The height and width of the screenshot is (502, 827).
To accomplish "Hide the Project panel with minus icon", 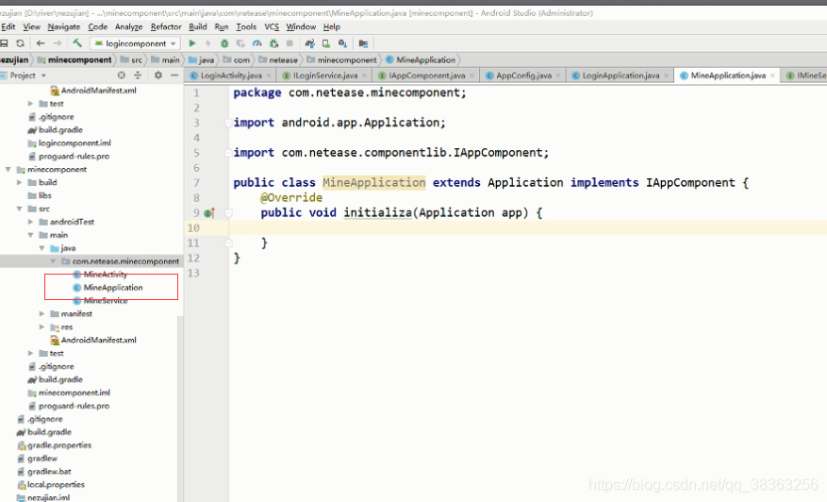I will pos(174,75).
